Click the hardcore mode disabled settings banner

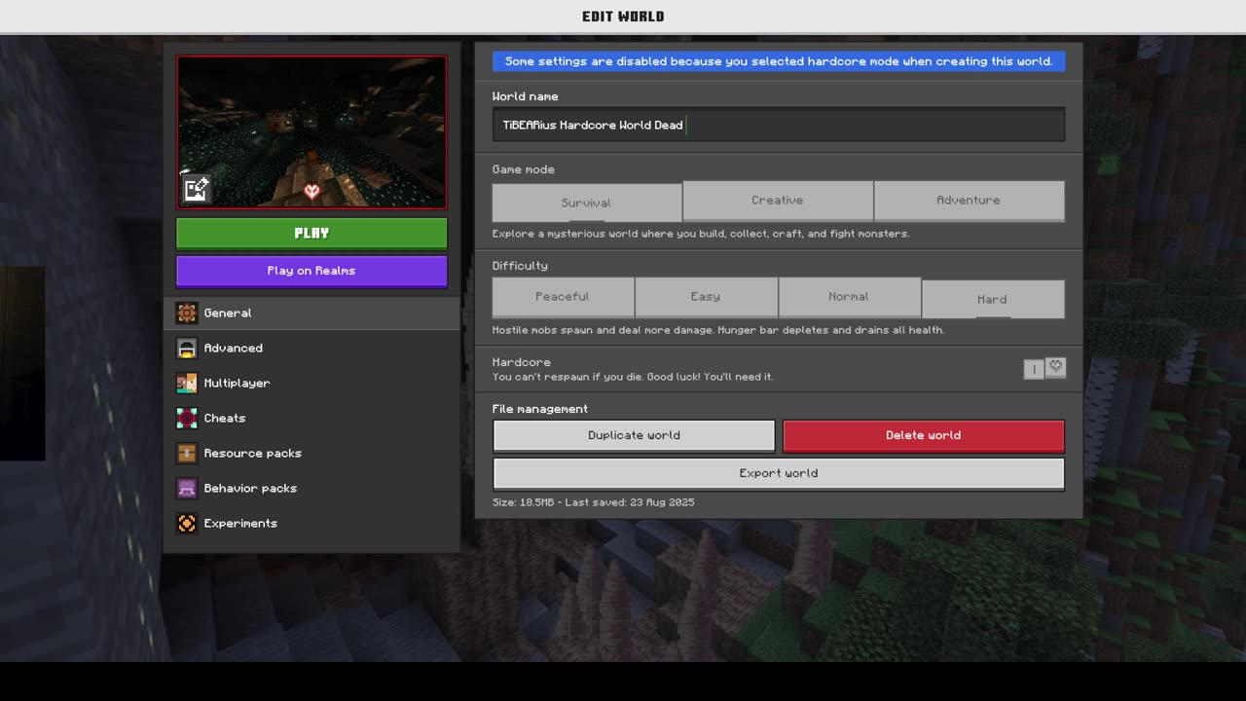(778, 61)
